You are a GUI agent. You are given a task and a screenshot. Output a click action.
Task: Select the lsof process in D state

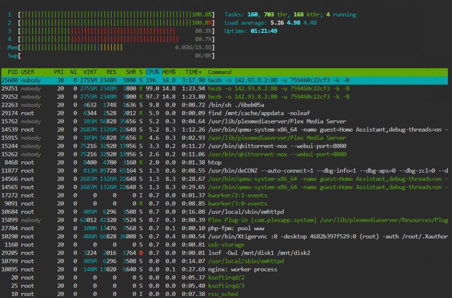click(x=225, y=253)
